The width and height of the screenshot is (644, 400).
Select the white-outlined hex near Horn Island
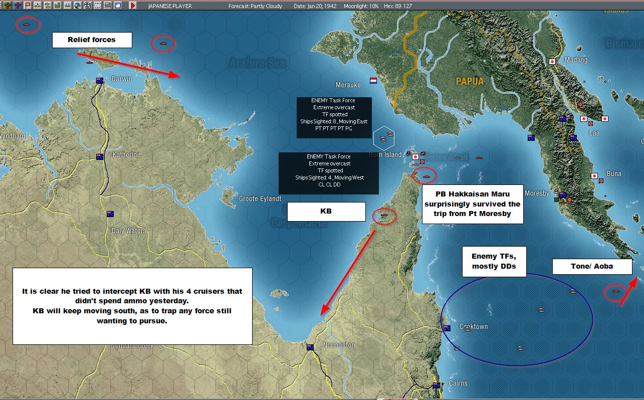pos(384,138)
